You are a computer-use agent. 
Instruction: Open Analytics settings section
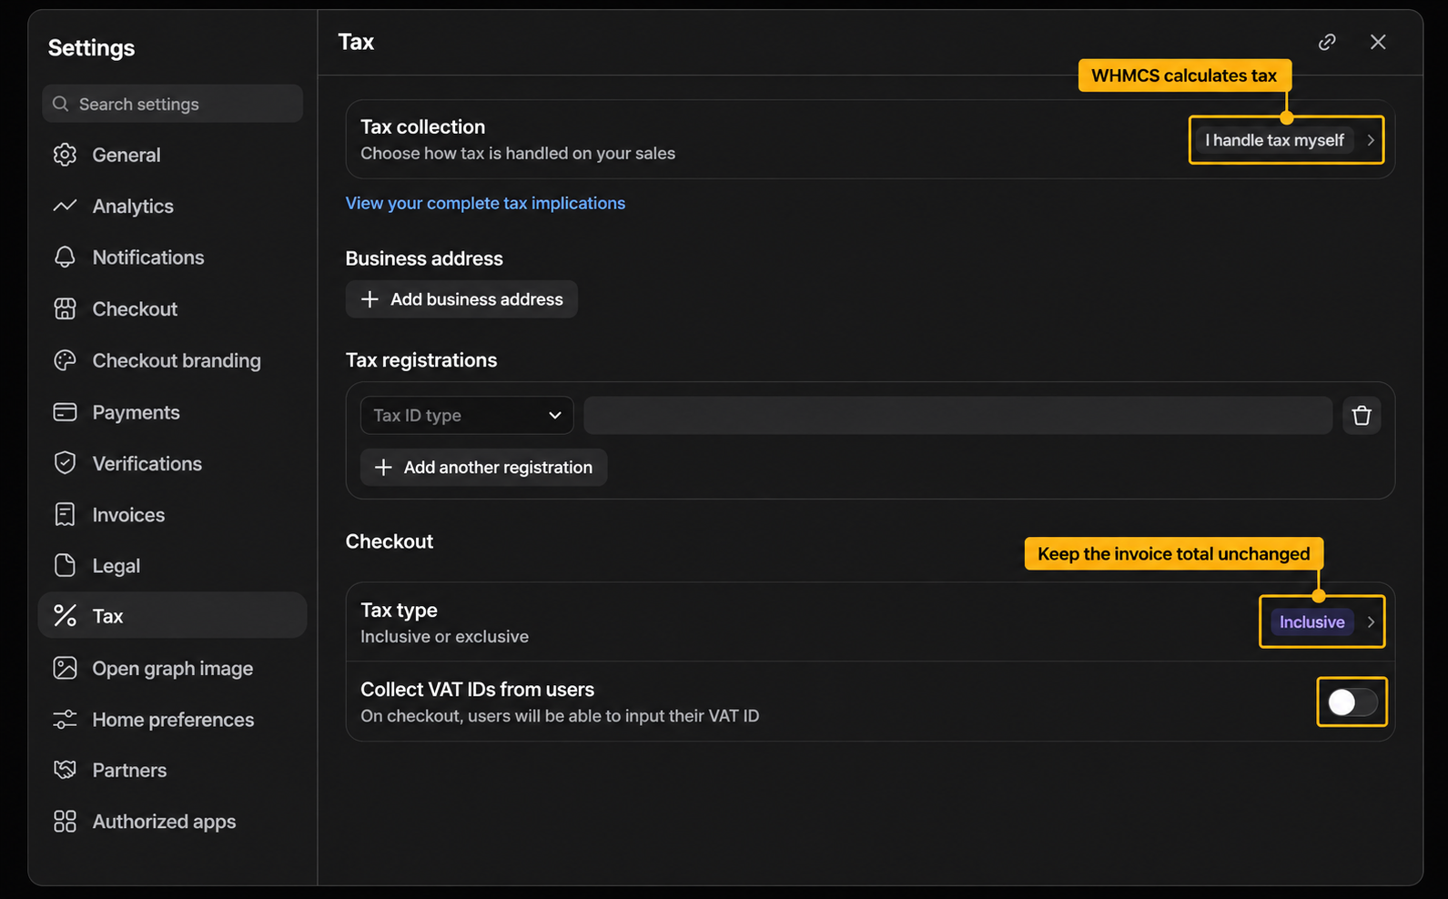point(173,207)
